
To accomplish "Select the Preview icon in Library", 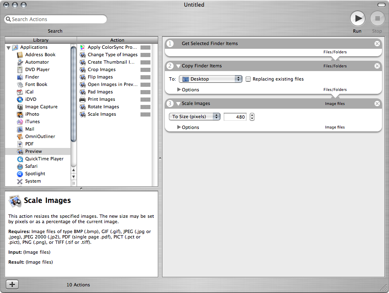I will pyautogui.click(x=20, y=151).
